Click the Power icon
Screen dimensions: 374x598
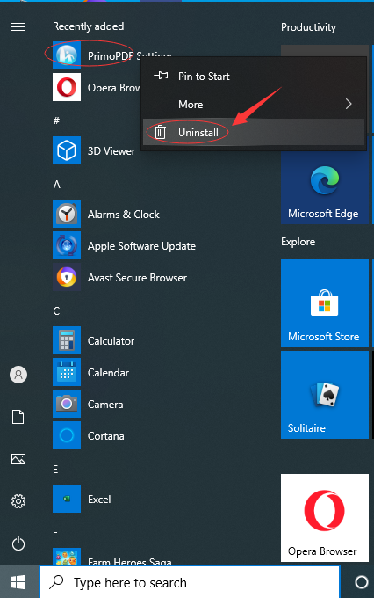click(18, 543)
